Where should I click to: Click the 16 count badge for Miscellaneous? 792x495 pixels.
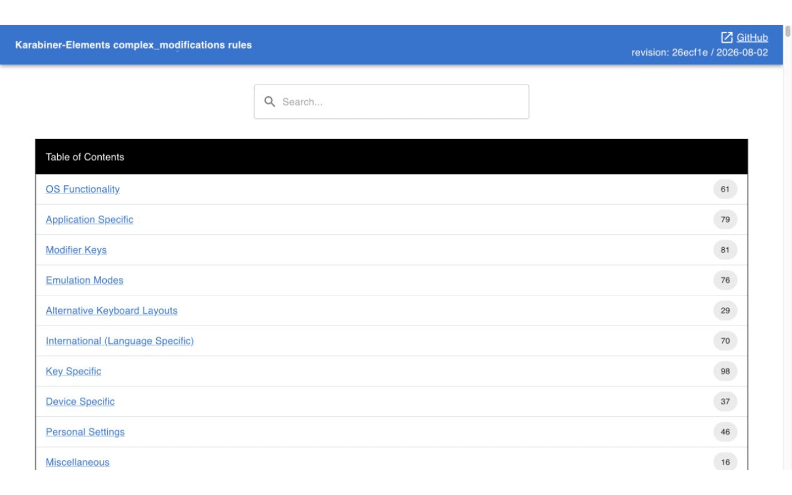click(x=725, y=462)
